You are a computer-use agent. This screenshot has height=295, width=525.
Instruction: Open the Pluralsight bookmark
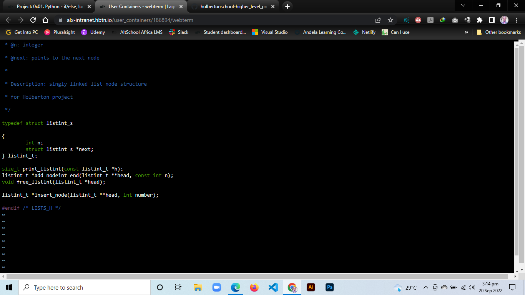[x=60, y=32]
